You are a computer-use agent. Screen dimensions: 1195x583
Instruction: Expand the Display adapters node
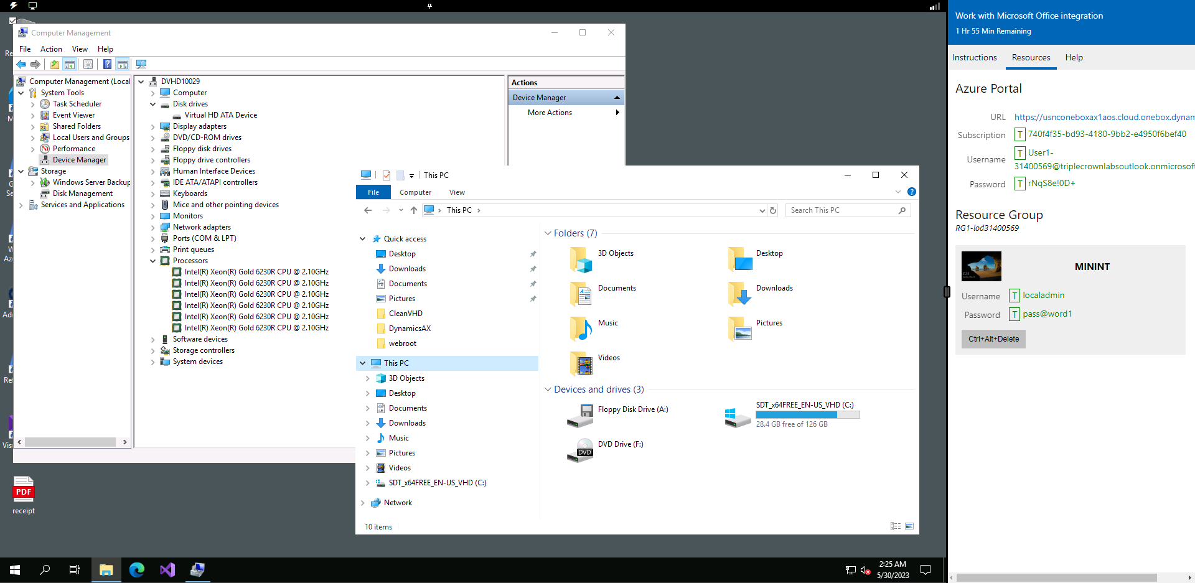153,126
